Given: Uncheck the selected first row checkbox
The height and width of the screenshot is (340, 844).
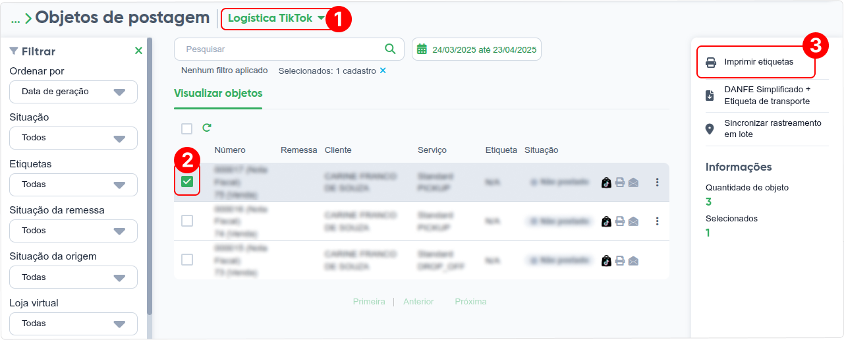Looking at the screenshot, I should [187, 182].
